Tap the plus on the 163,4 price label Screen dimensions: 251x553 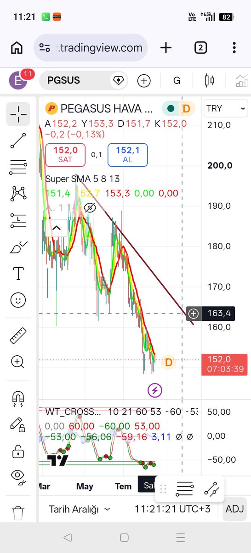point(194,314)
